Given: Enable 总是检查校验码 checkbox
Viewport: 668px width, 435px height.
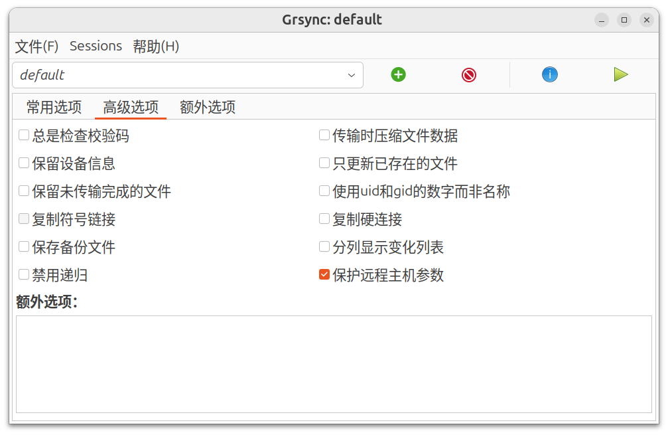Looking at the screenshot, I should pos(24,135).
